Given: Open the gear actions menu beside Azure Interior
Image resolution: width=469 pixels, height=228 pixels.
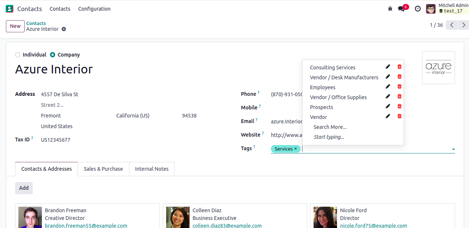Looking at the screenshot, I should pyautogui.click(x=64, y=29).
